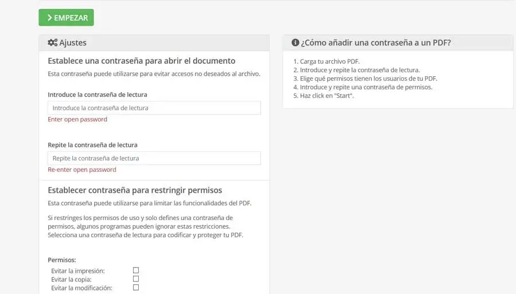Screen dimensions: 516x294
Task: Click the gears icon beside Ajustes
Action: tap(52, 42)
